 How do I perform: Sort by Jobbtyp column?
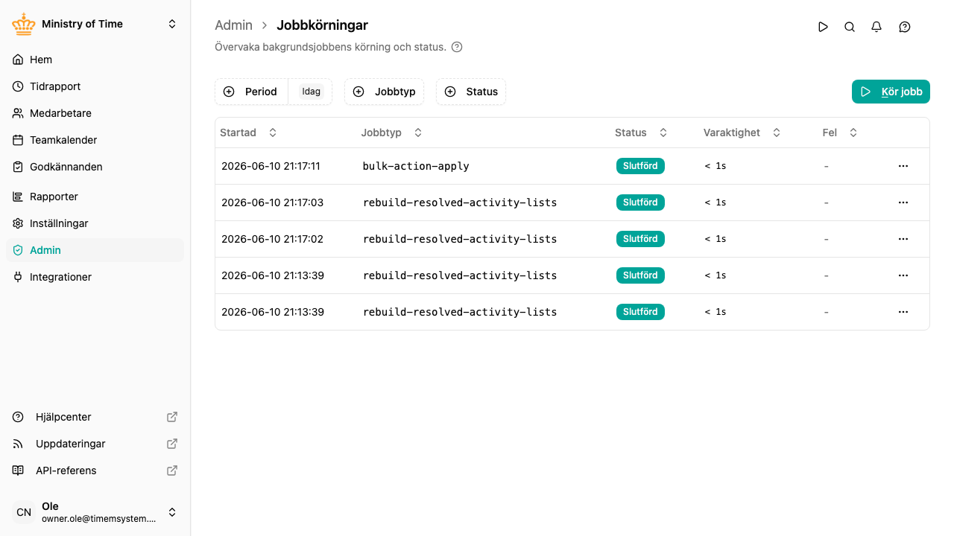coord(391,133)
